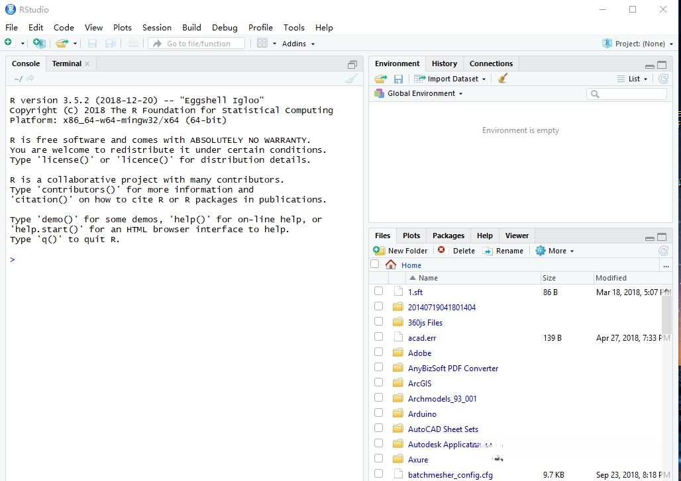Click the Save document icon in main toolbar
Image resolution: width=681 pixels, height=481 pixels.
92,43
